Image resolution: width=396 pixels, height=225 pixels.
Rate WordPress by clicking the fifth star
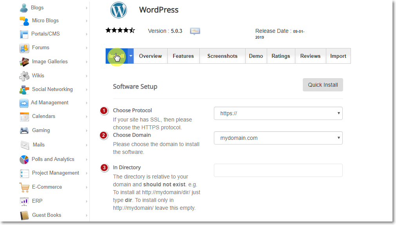click(131, 29)
